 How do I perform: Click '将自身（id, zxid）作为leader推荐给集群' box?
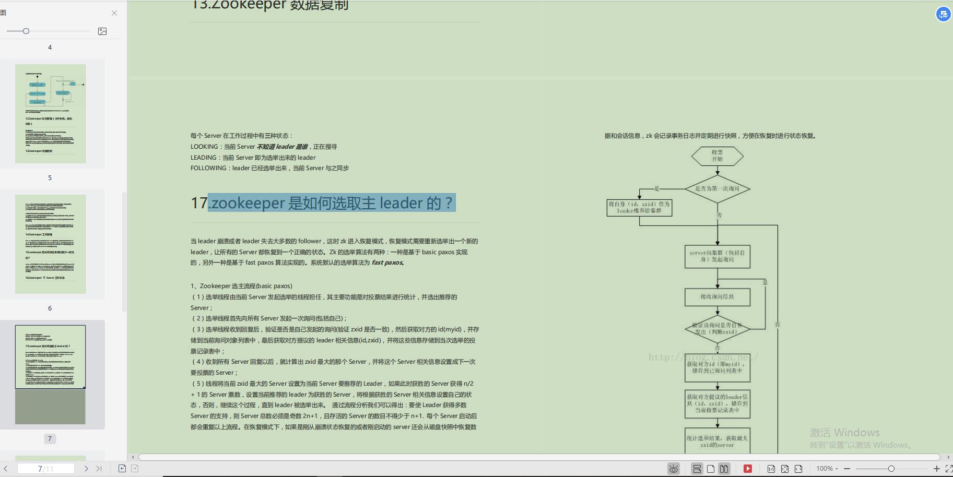point(639,207)
